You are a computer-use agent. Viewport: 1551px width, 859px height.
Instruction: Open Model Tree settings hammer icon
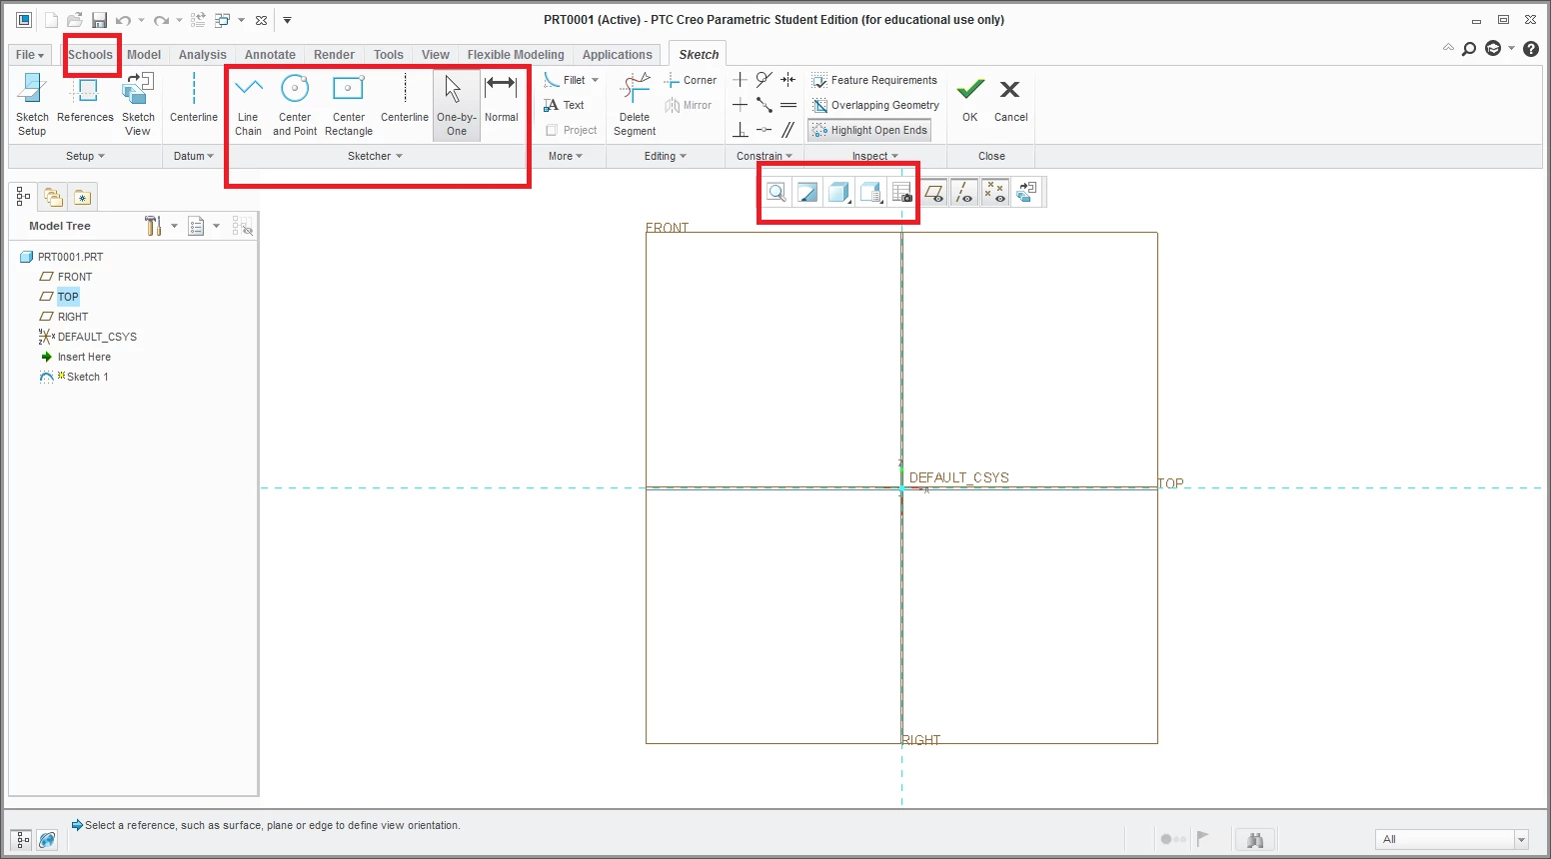(153, 226)
